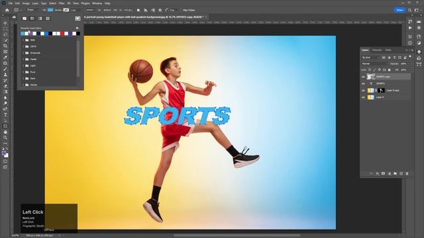Select the Clone Stamp tool
Image resolution: width=424 pixels, height=238 pixels.
[x=5, y=75]
